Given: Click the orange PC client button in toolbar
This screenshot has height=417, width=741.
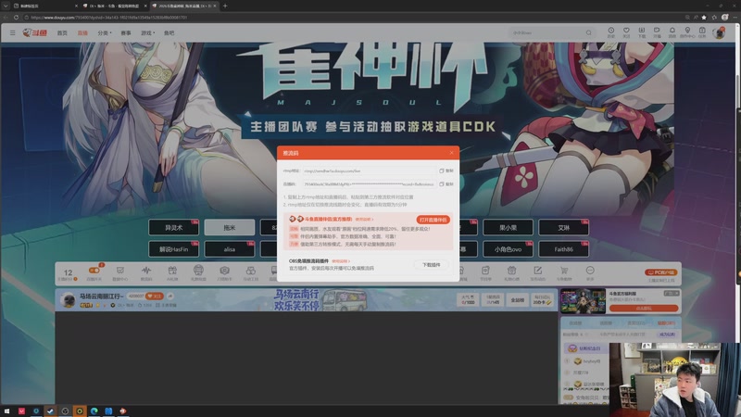Looking at the screenshot, I should (x=660, y=272).
